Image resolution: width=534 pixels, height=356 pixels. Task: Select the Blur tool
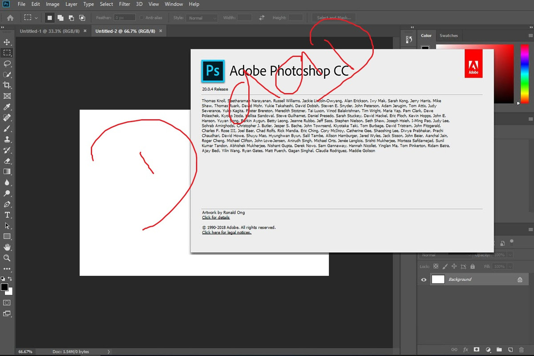tap(7, 182)
